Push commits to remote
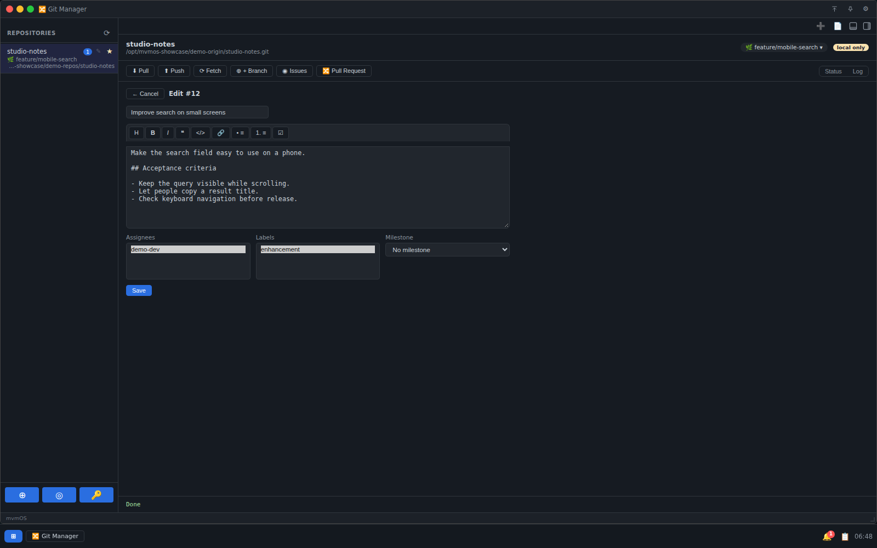 click(x=174, y=71)
